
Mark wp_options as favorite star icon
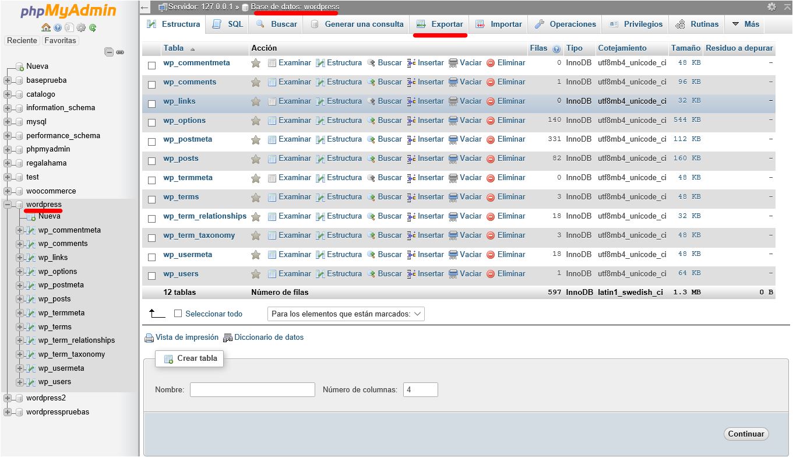[x=255, y=121]
